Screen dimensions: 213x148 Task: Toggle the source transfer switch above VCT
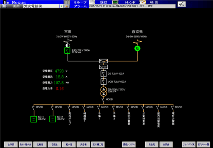point(103,61)
